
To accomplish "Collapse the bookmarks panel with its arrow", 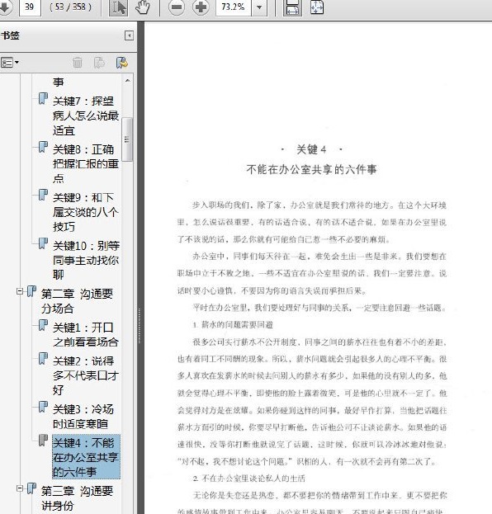I will coord(130,35).
